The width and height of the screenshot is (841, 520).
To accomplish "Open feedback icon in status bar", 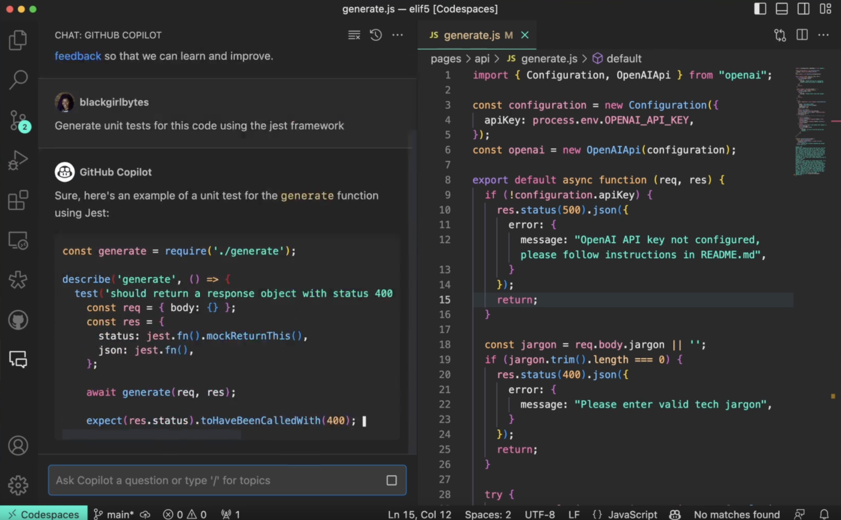I will (799, 514).
